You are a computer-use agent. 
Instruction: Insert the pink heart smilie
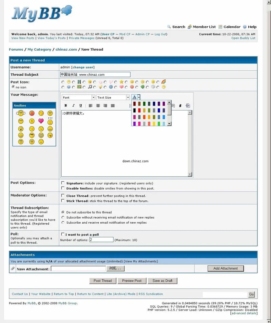41,121
